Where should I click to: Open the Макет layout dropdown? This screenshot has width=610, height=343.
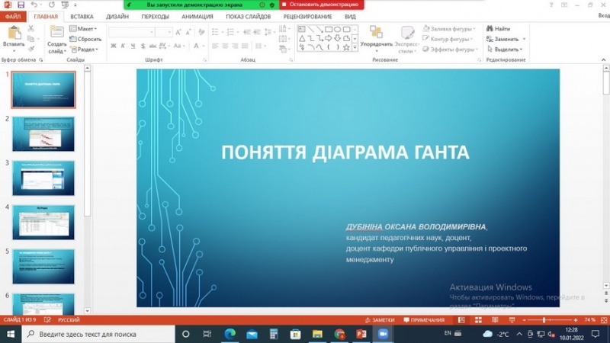pyautogui.click(x=83, y=29)
